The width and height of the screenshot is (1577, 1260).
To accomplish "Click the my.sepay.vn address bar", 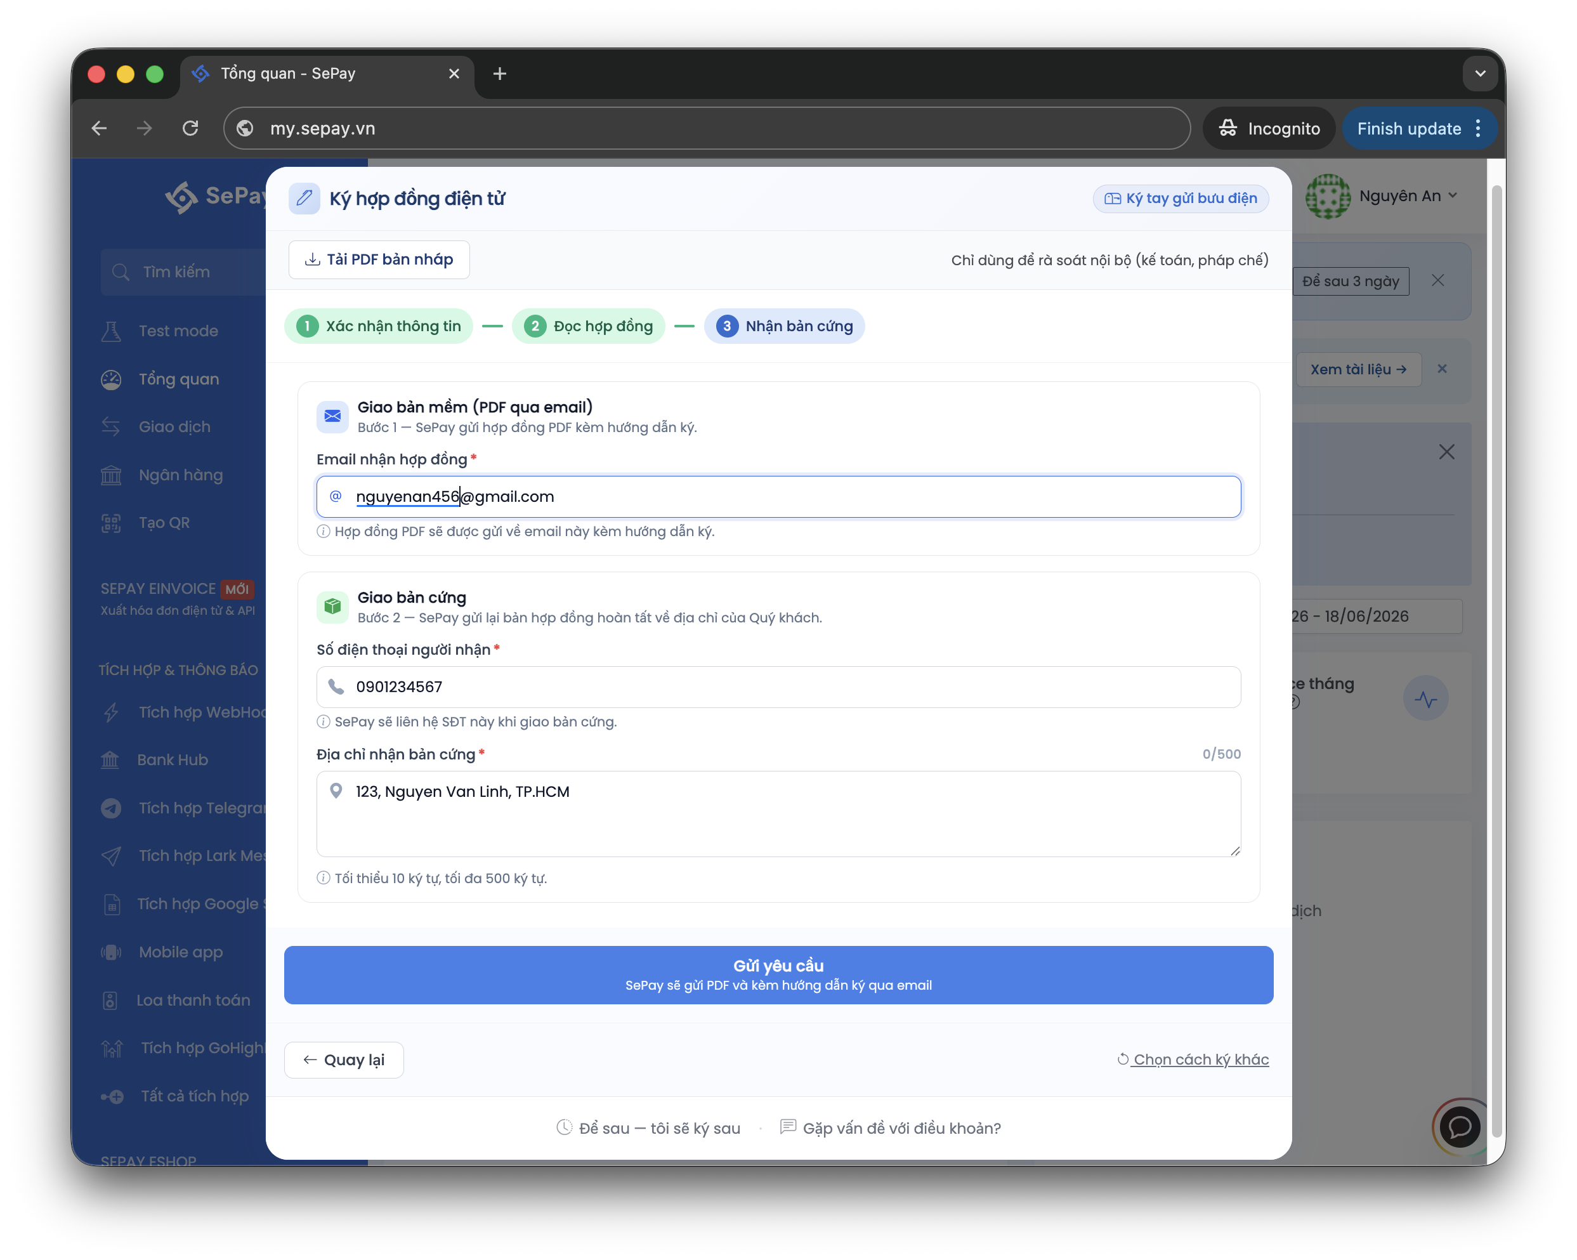I will click(707, 128).
